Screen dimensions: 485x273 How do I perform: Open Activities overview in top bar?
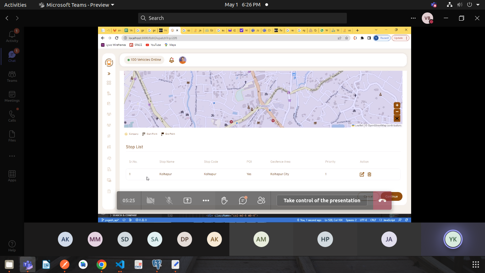(x=15, y=5)
